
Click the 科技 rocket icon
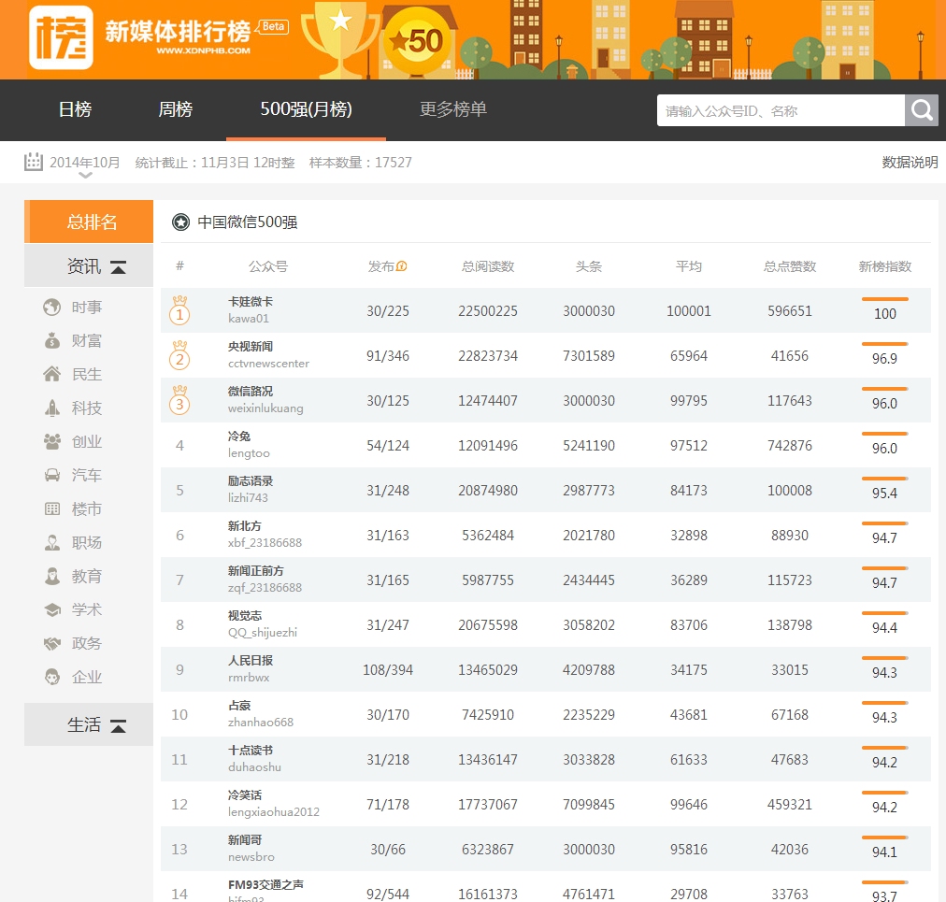pyautogui.click(x=52, y=408)
